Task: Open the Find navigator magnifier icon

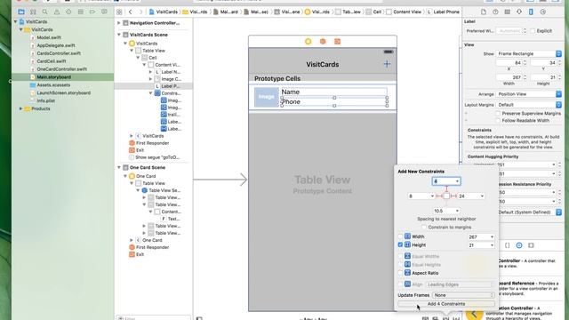Action: point(45,12)
